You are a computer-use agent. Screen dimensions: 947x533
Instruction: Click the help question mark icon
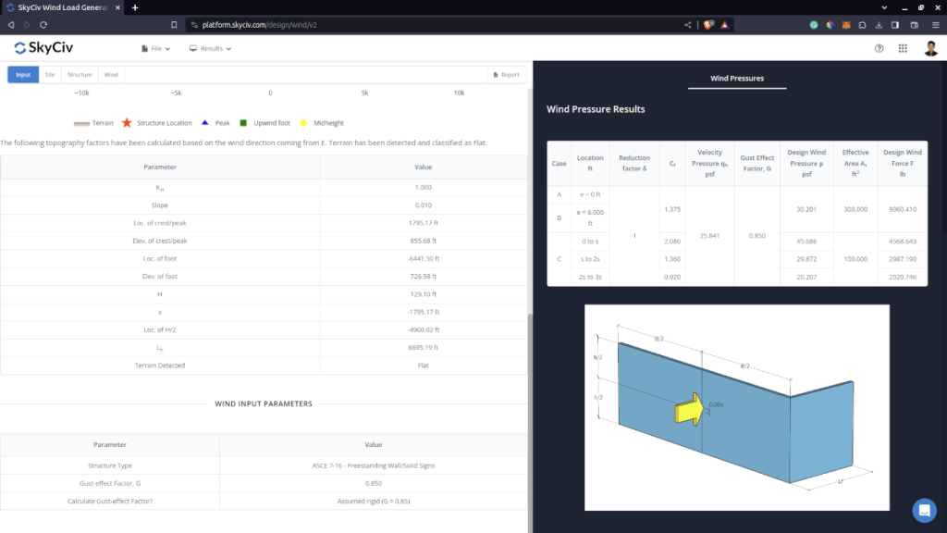click(879, 48)
